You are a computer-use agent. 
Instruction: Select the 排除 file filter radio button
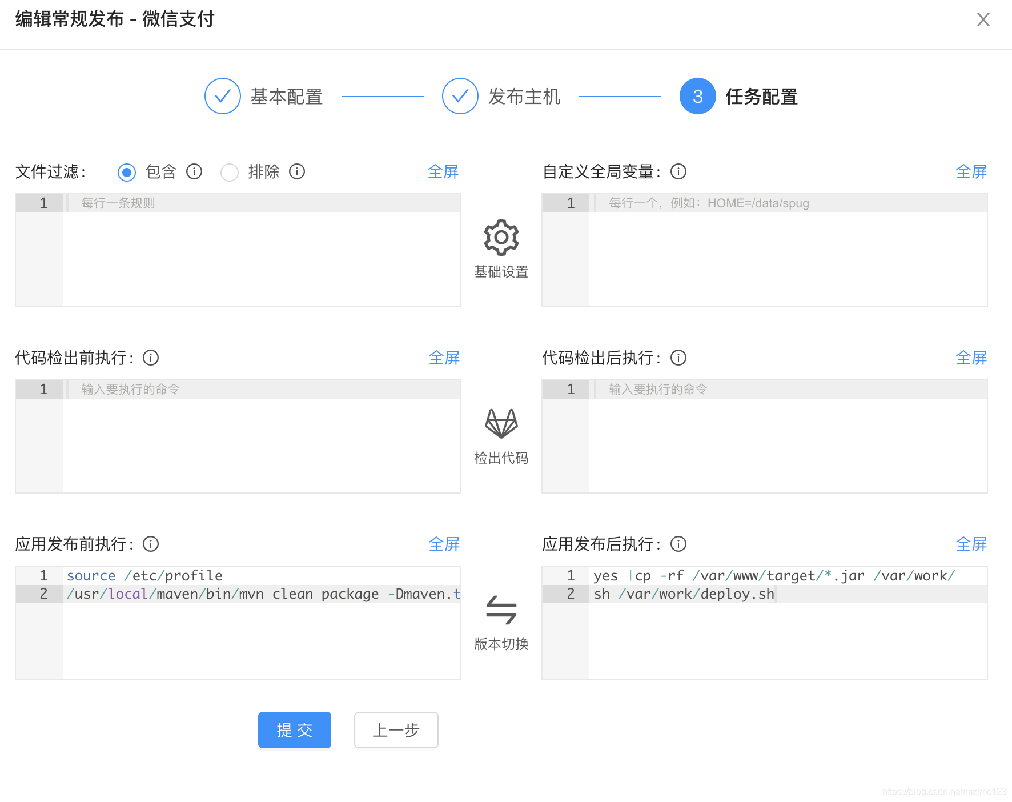230,172
